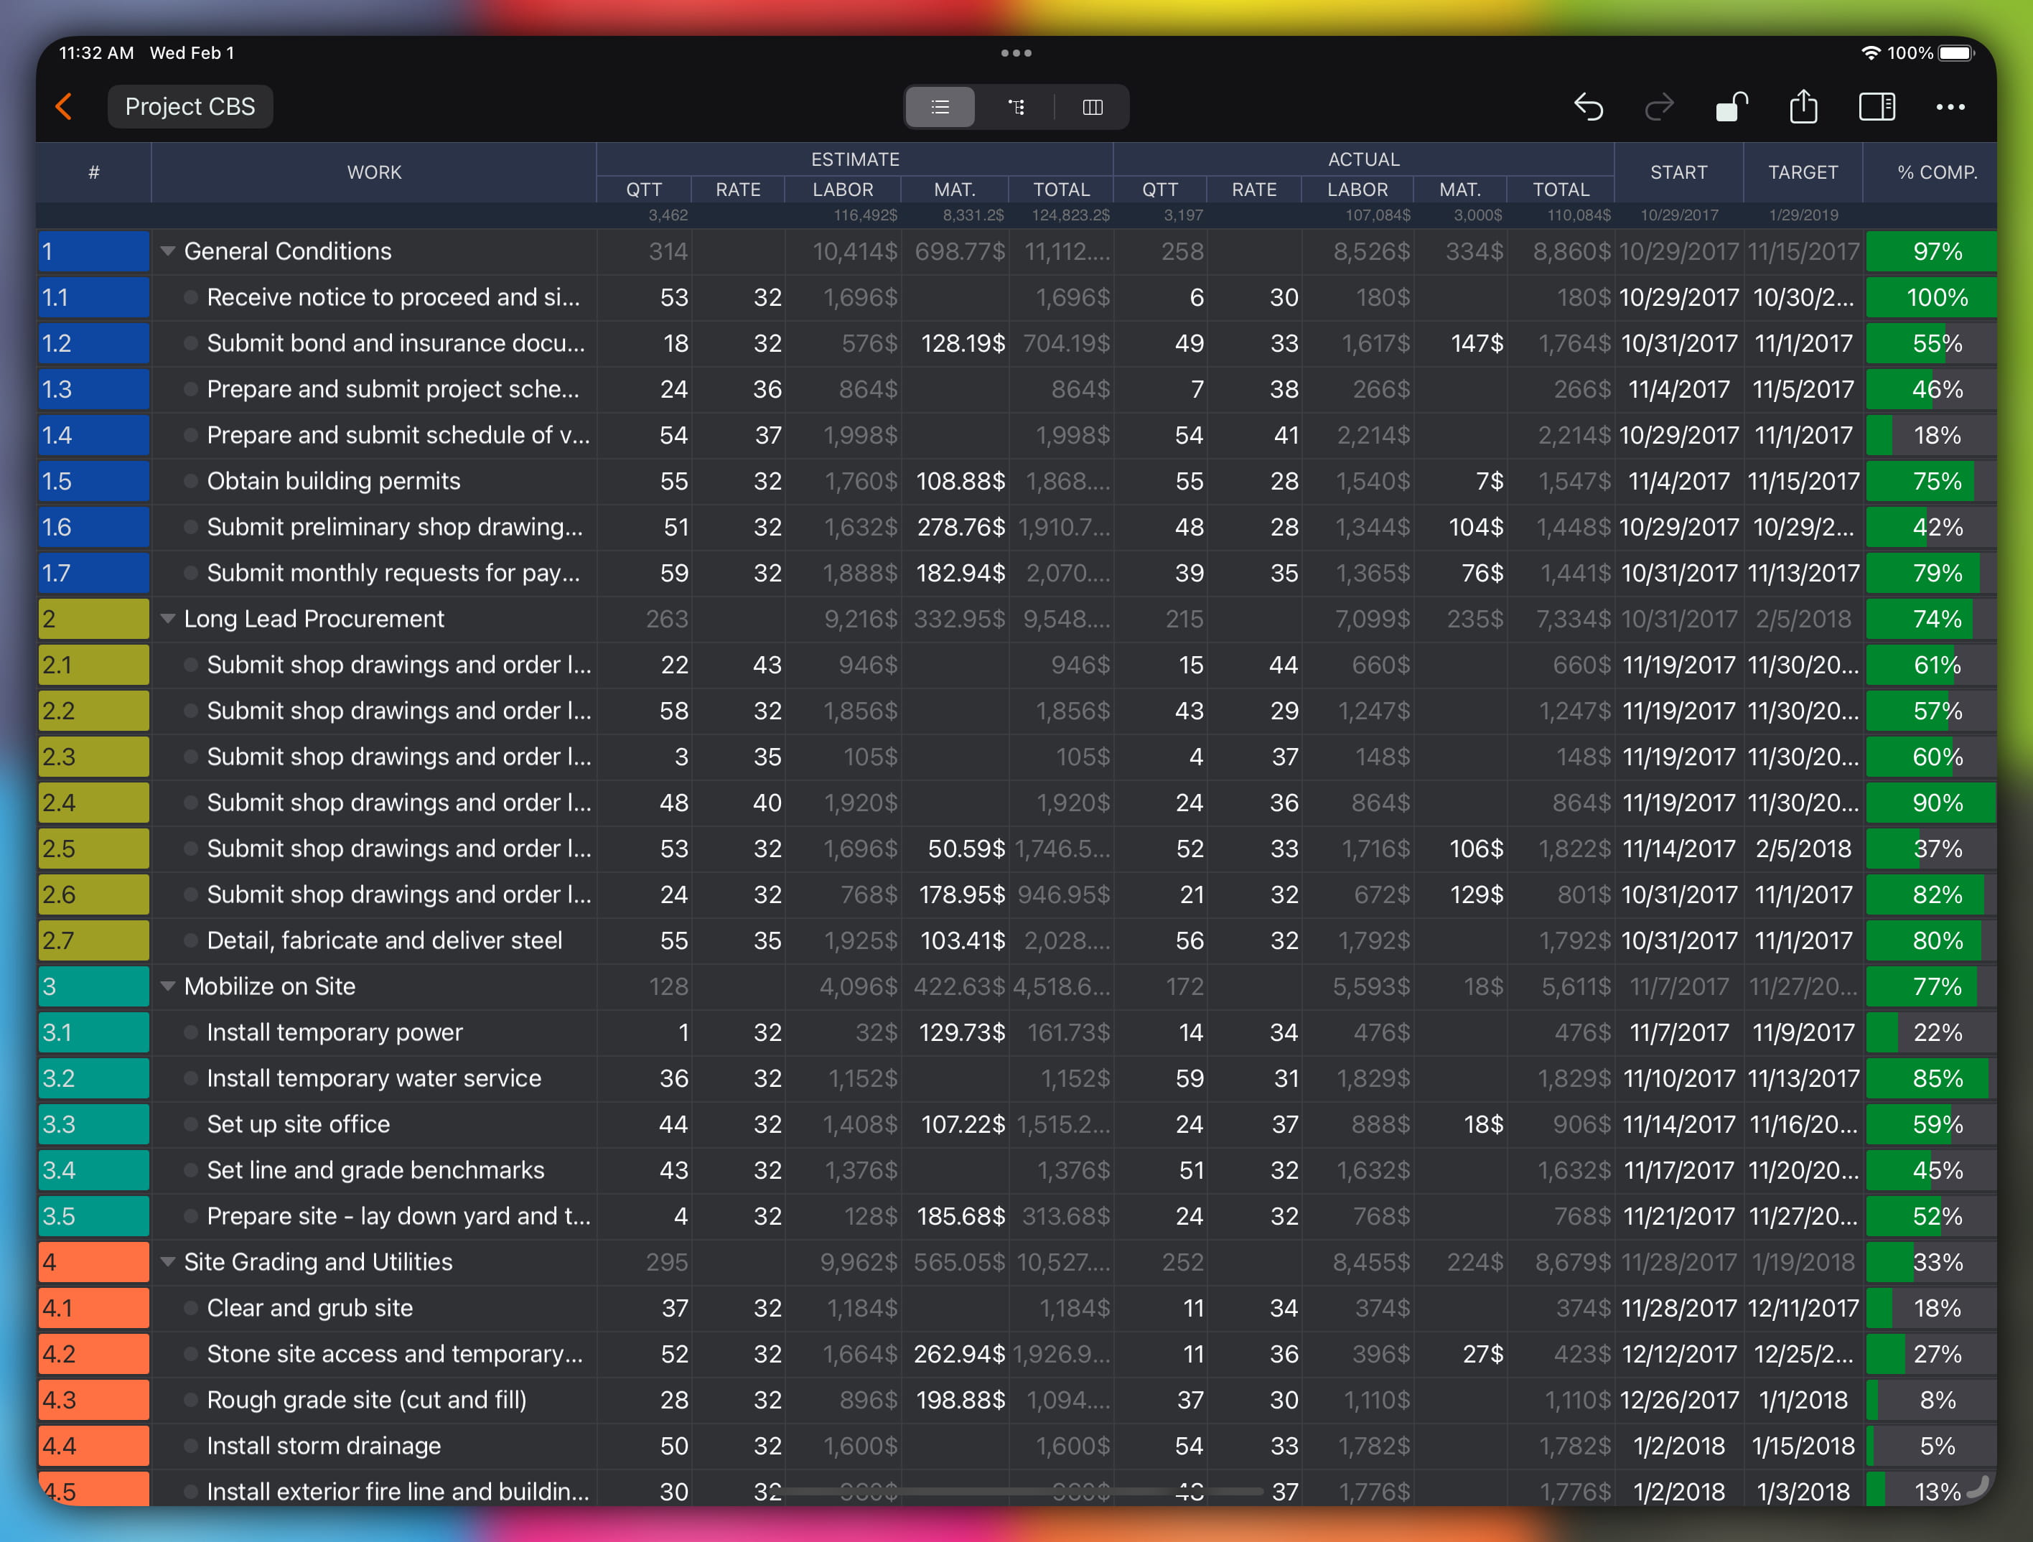Collapse the Mobilize on Site group
This screenshot has height=1542, width=2033.
tap(168, 986)
